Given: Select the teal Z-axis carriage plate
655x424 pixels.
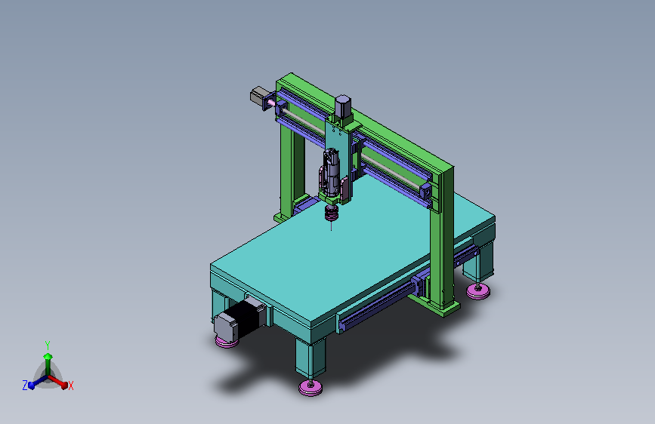Looking at the screenshot, I should click(339, 144).
